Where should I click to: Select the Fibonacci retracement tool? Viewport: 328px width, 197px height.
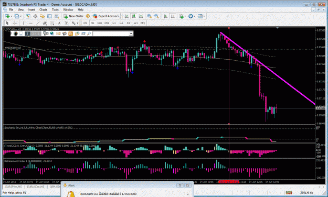(52, 23)
